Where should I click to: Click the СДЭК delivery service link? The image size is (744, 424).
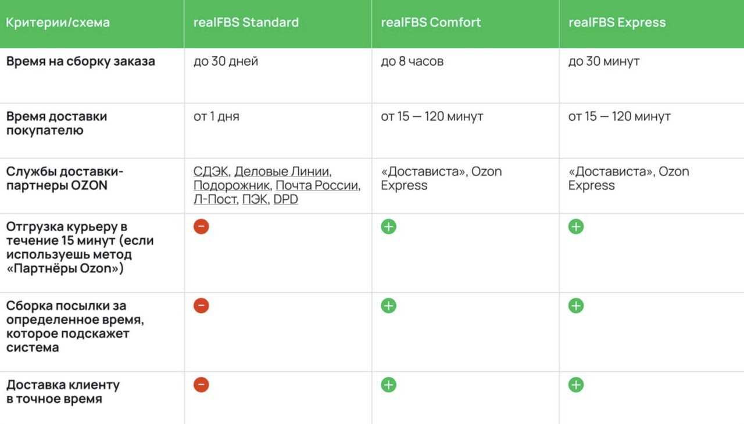point(212,171)
